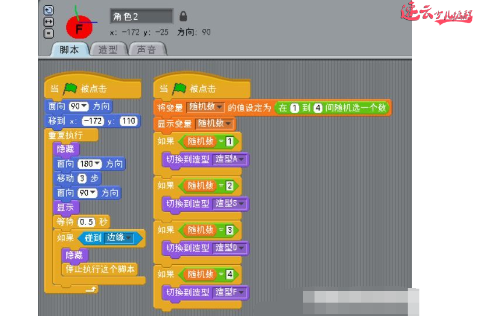Click the comparison value 3 in condition

click(x=229, y=230)
